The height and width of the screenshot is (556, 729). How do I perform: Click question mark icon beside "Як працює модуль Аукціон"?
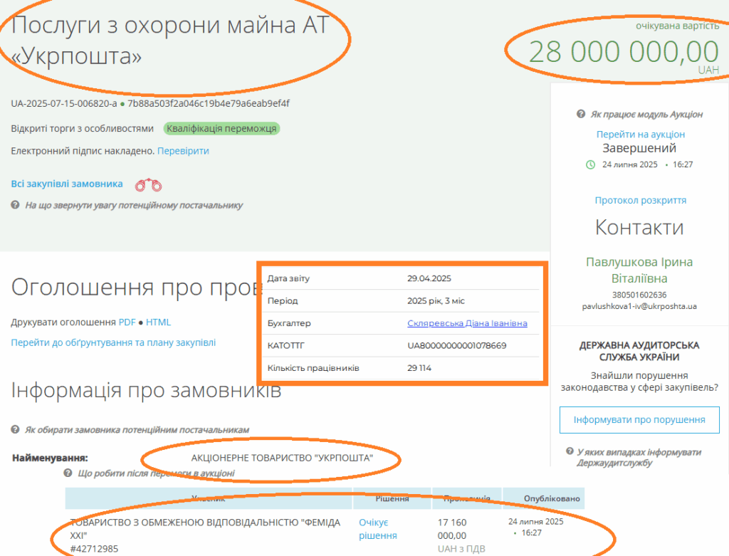580,115
